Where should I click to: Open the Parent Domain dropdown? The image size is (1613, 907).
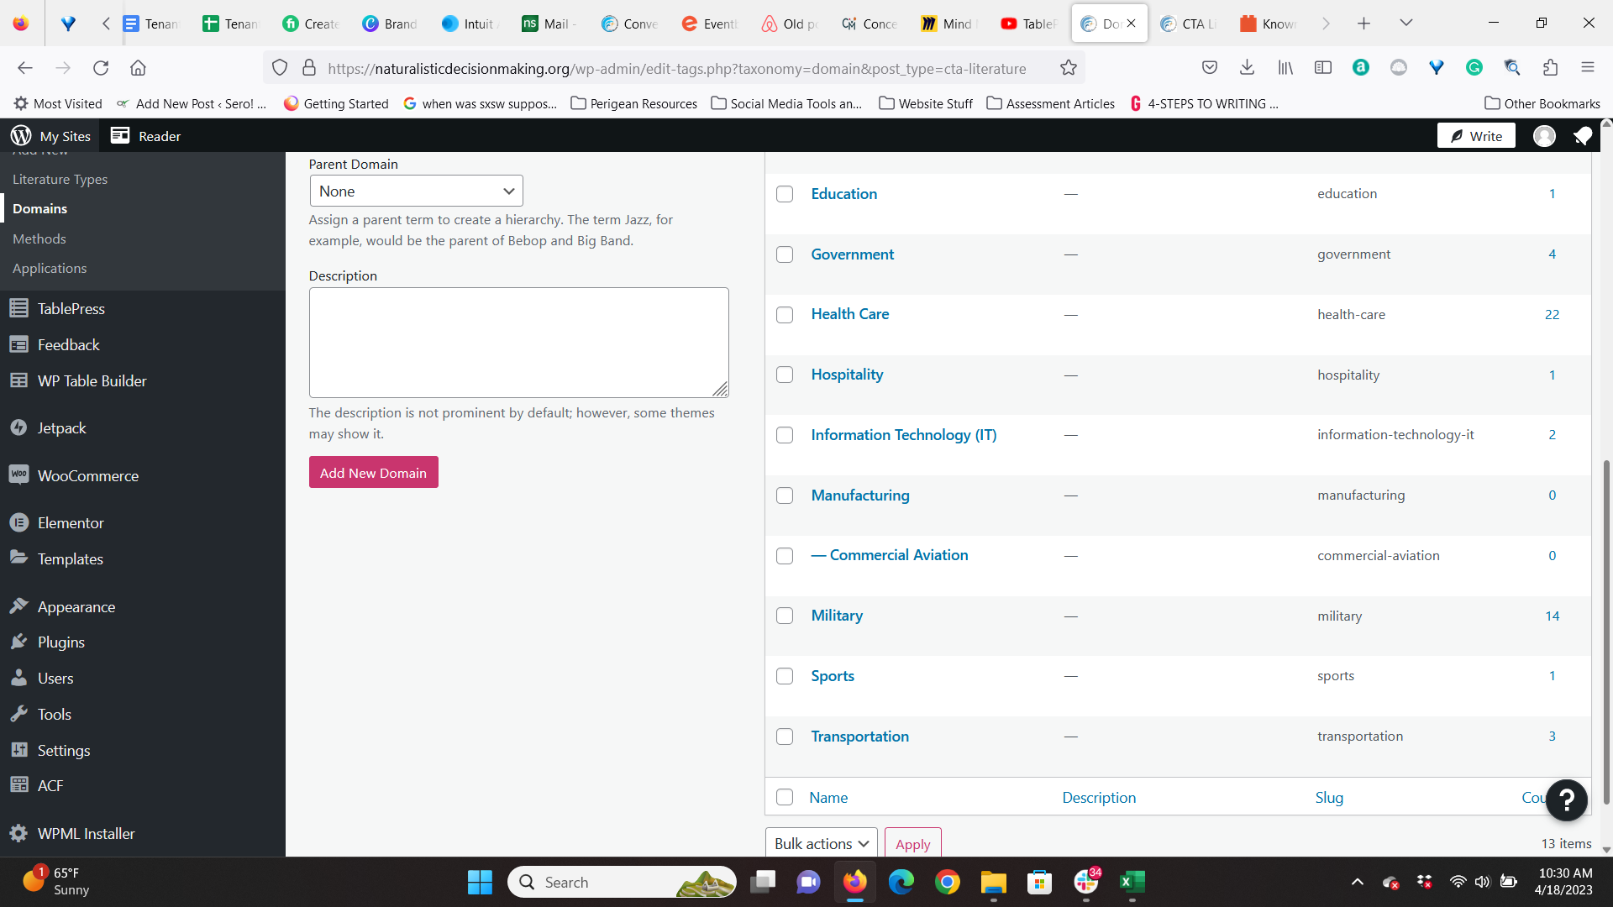click(x=416, y=191)
